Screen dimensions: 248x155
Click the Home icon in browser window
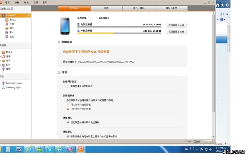coord(218,5)
